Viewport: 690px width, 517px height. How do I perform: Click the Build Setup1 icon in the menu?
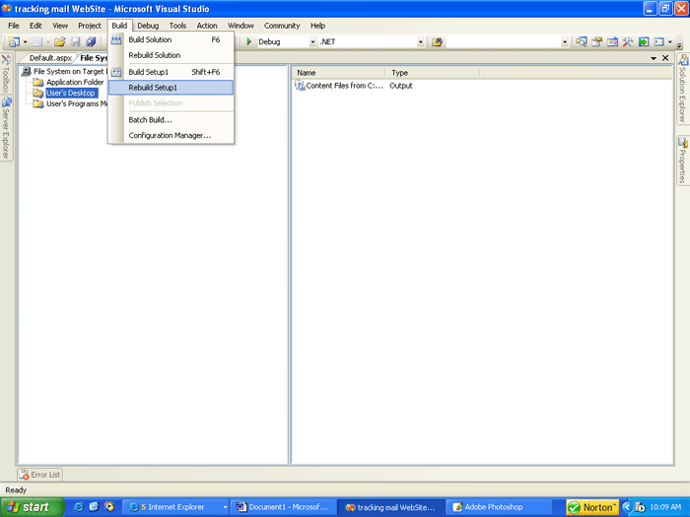(x=116, y=72)
